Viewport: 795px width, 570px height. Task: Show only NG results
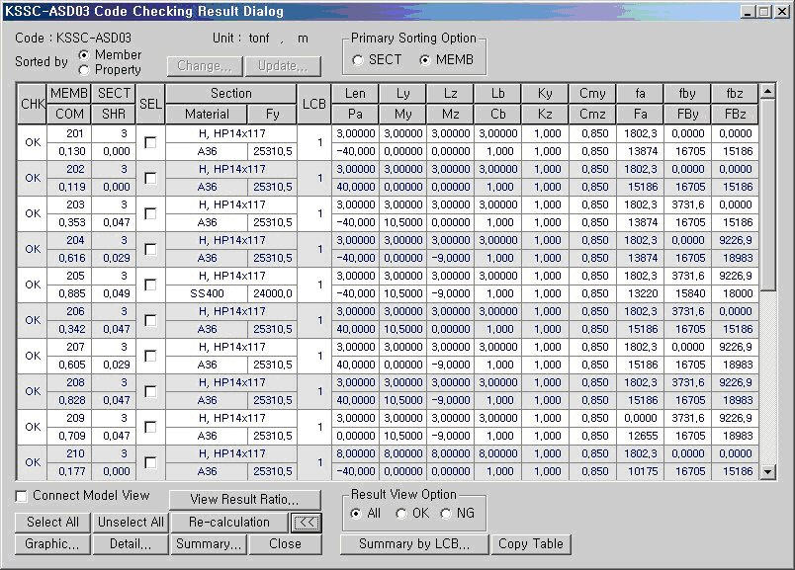[x=446, y=514]
